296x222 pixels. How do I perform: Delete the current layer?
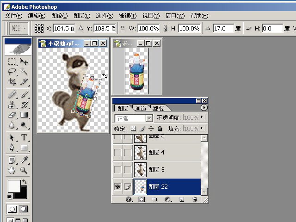click(195, 199)
